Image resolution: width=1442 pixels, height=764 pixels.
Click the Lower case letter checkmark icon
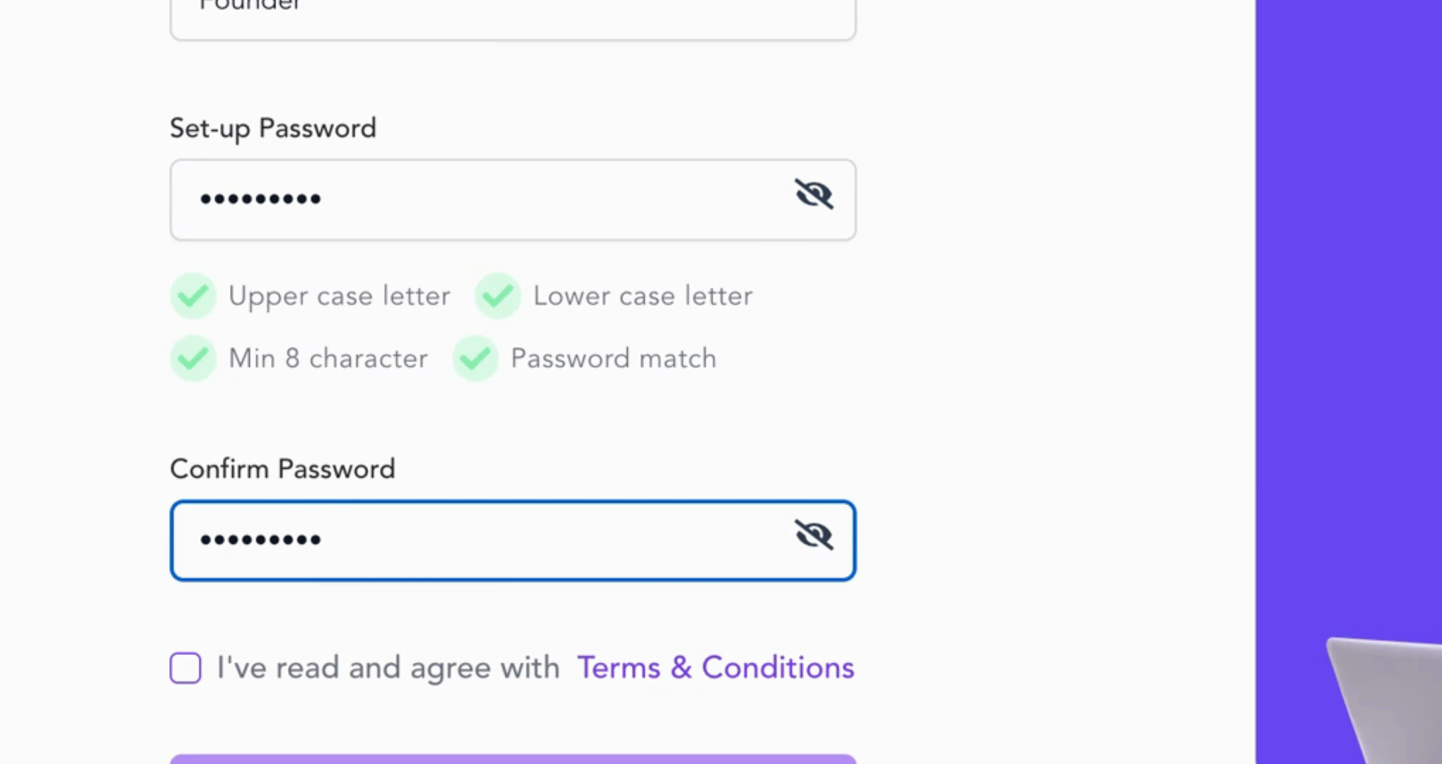(x=498, y=296)
